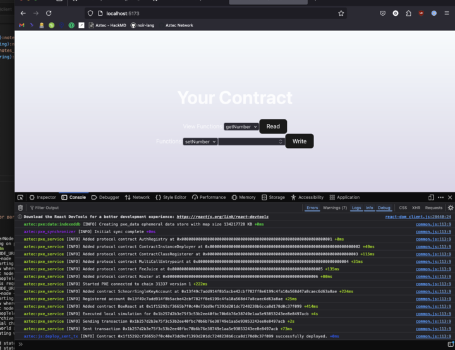Open console settings gear icon

coord(451,208)
